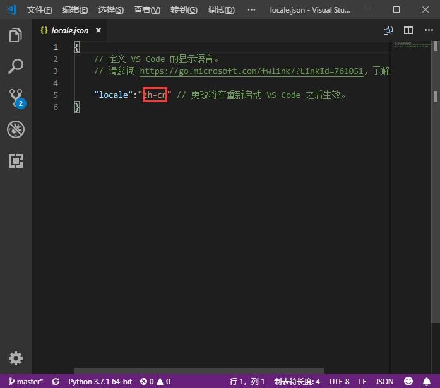Place cursor at opening brace on line 1

pyautogui.click(x=77, y=47)
